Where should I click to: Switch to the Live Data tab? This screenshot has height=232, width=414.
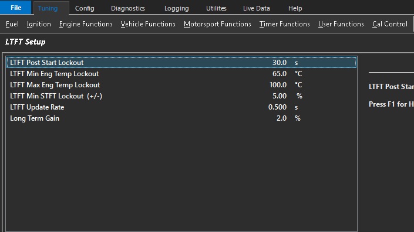click(x=257, y=8)
